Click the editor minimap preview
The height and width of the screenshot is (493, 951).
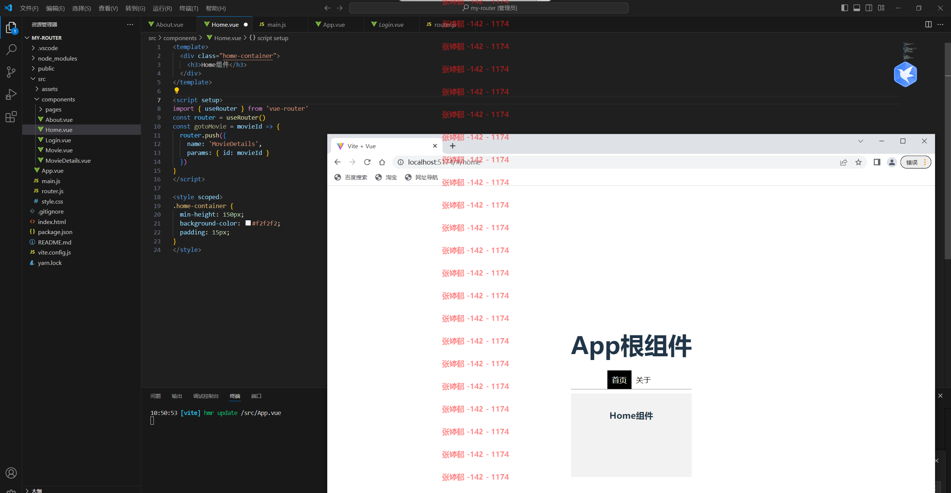(x=909, y=51)
